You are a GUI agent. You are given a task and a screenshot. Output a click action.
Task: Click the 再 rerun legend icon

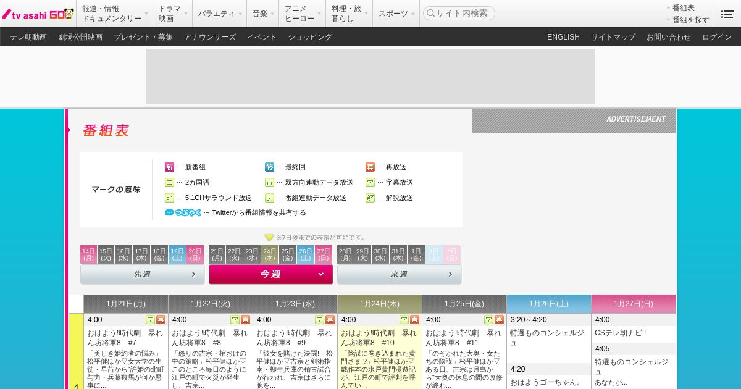(x=370, y=167)
